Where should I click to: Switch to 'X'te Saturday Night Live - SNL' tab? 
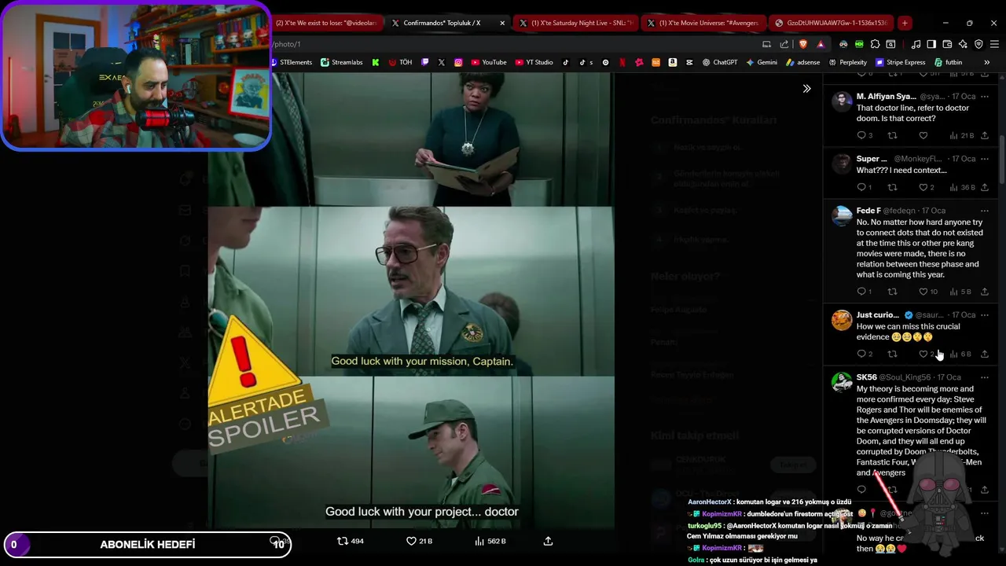pos(575,23)
